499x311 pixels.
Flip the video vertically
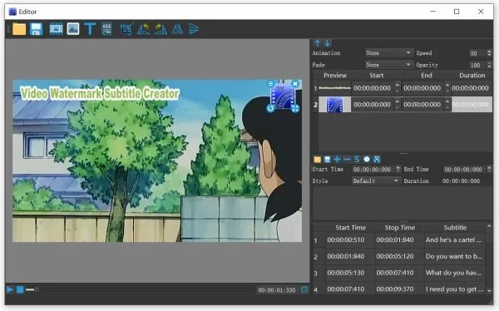point(194,29)
